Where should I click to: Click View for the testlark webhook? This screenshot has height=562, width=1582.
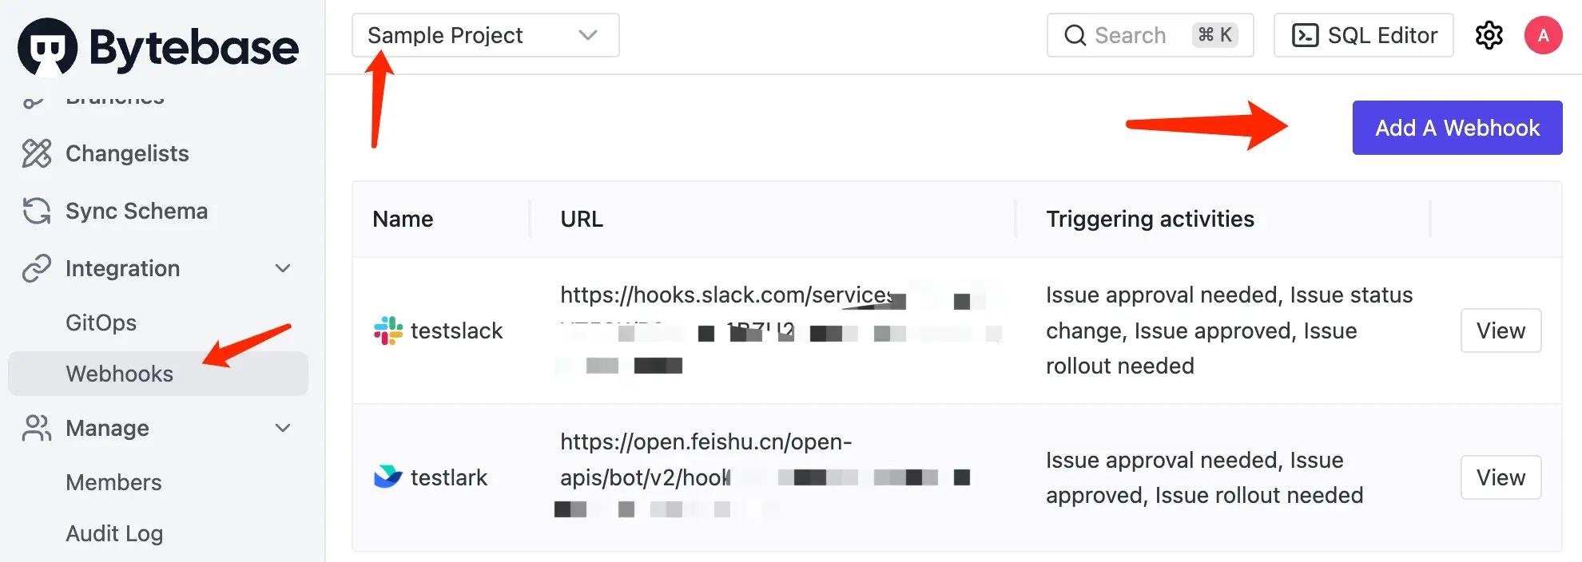tap(1500, 477)
